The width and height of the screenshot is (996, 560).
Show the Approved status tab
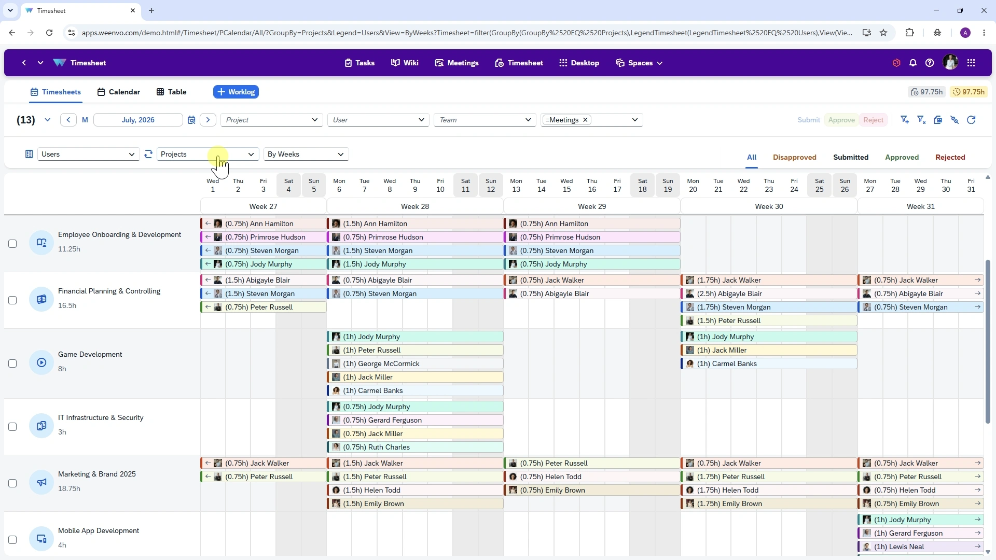[x=902, y=157]
